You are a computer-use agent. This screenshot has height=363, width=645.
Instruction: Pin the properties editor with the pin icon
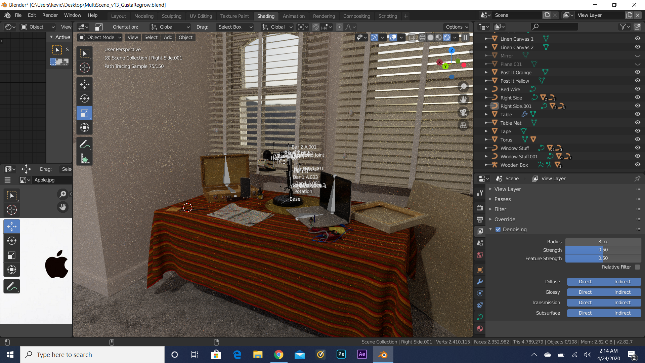637,178
